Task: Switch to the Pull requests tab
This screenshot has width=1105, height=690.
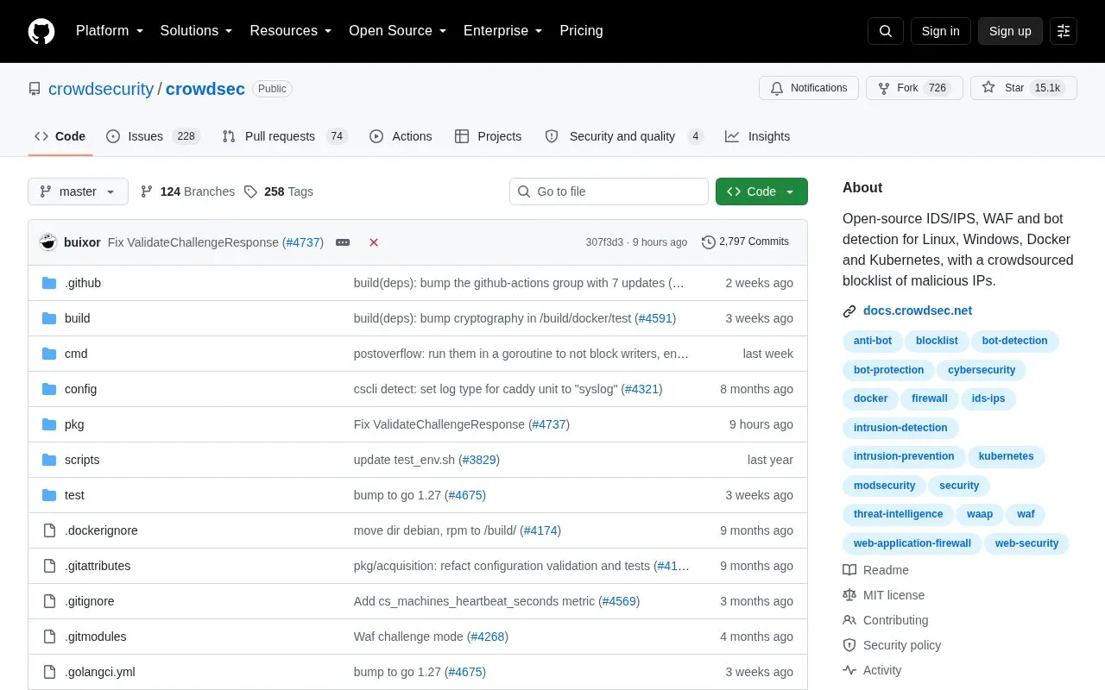Action: [284, 136]
